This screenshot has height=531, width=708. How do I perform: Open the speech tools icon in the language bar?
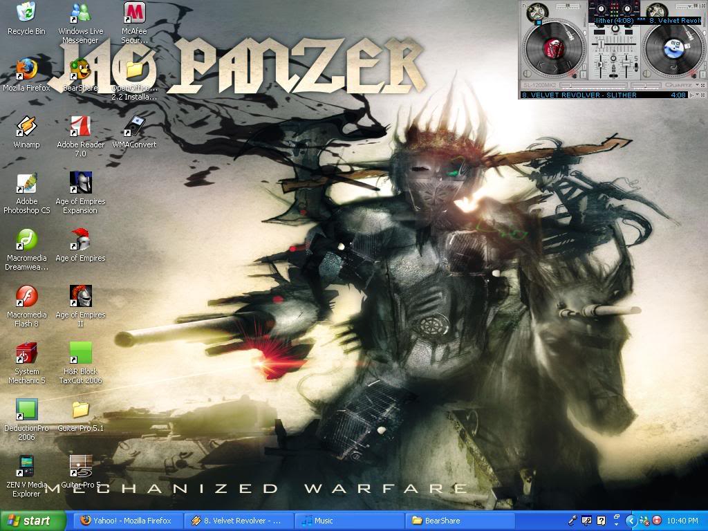coord(586,521)
